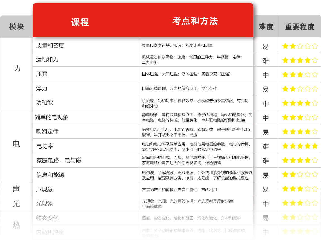Select the 质量和密度 course cell

click(87, 45)
